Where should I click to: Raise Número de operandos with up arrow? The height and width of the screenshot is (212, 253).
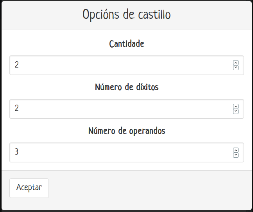pos(235,150)
